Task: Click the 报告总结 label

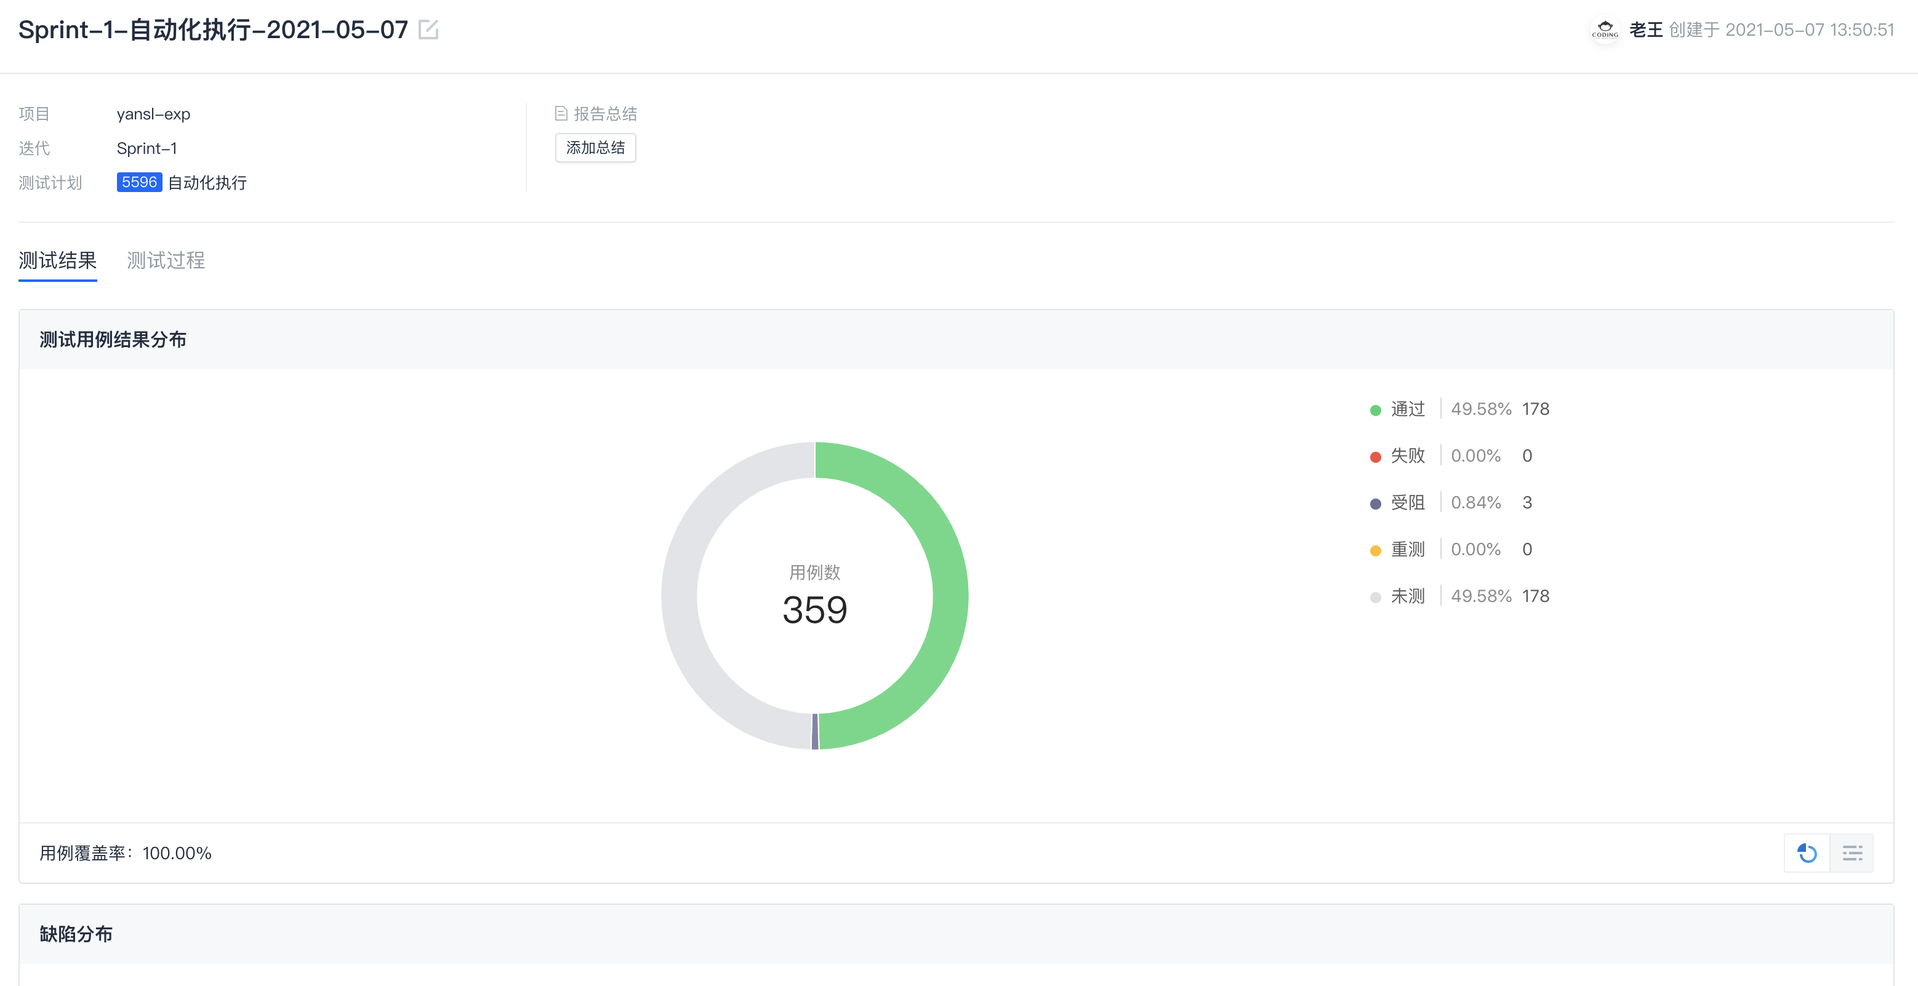Action: coord(605,114)
